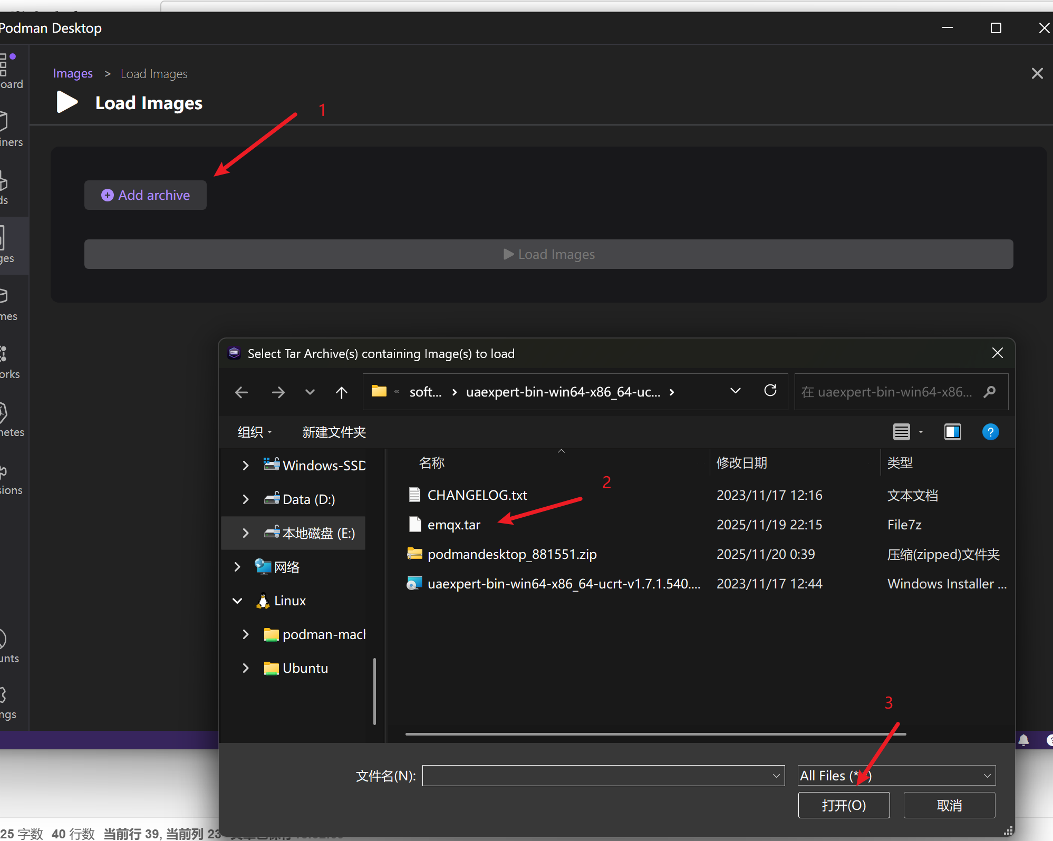Screen dimensions: 1053x841
Task: Collapse the Linux tree node
Action: coord(237,601)
